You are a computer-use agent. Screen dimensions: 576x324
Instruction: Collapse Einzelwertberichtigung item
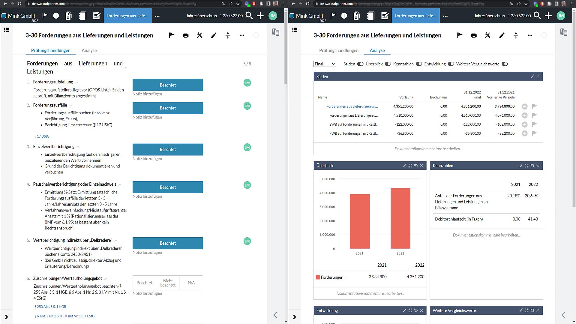pos(78,147)
